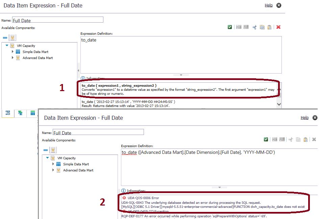Click 'UDA-SQL-0043' error description line

tap(191, 202)
